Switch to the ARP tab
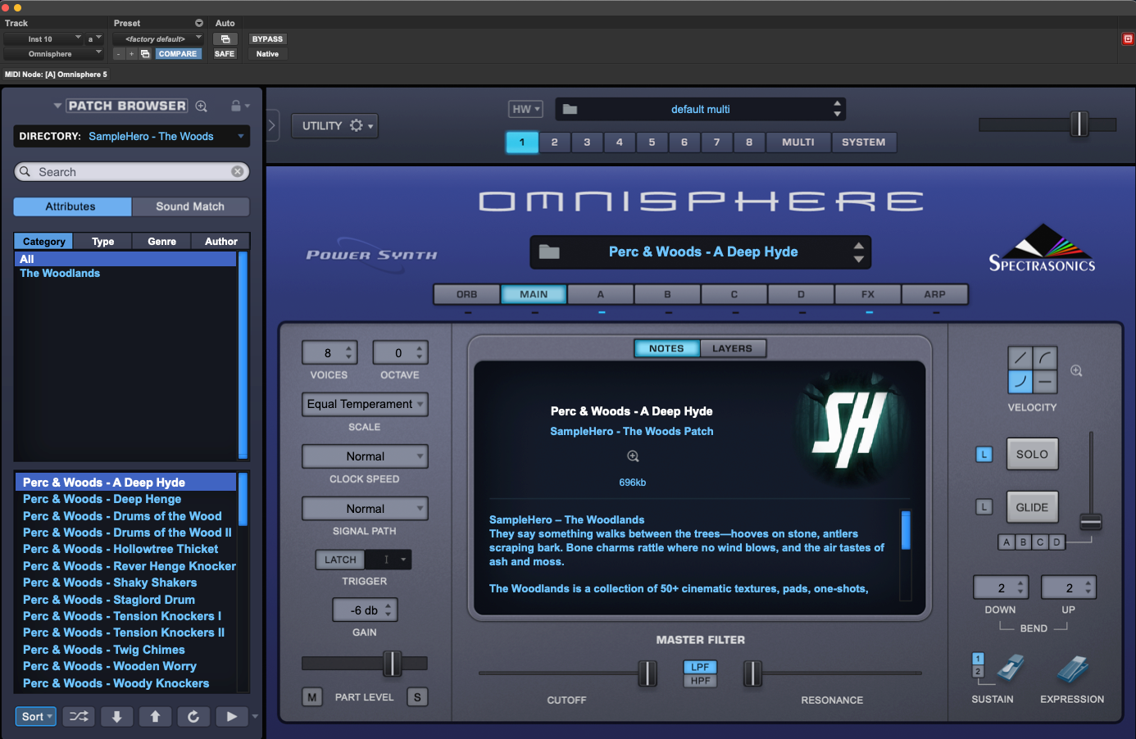The height and width of the screenshot is (739, 1136). 935,294
